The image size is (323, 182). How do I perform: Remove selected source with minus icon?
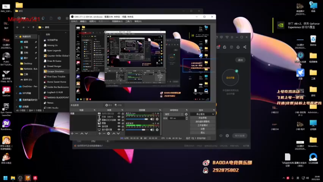(x=104, y=133)
